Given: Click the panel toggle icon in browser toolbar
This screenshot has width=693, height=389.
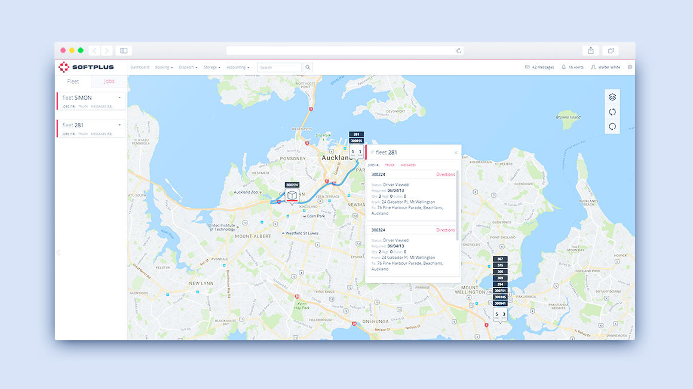Looking at the screenshot, I should (x=124, y=50).
